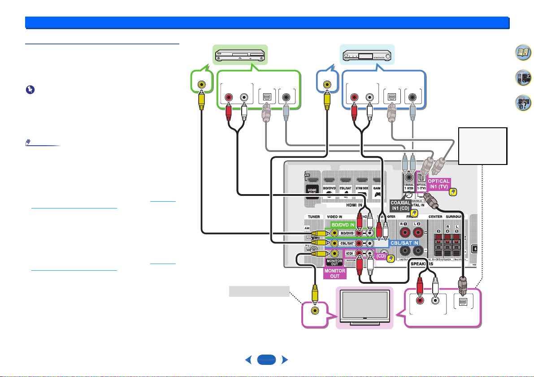Click the black MONITOR OUT jack label
The image size is (534, 377).
click(334, 262)
